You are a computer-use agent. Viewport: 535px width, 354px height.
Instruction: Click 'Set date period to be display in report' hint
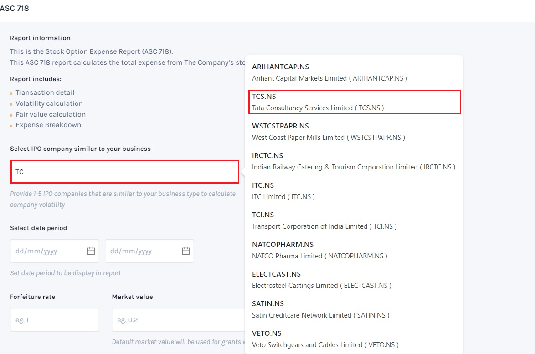[x=66, y=273]
